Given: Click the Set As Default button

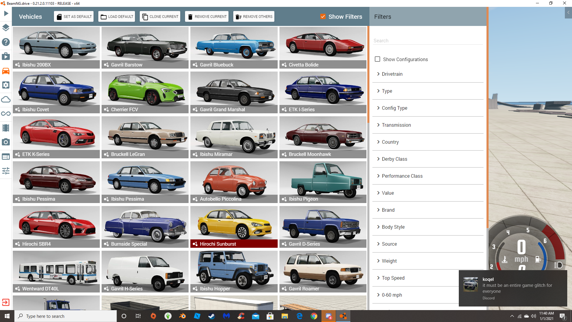Looking at the screenshot, I should [x=74, y=16].
